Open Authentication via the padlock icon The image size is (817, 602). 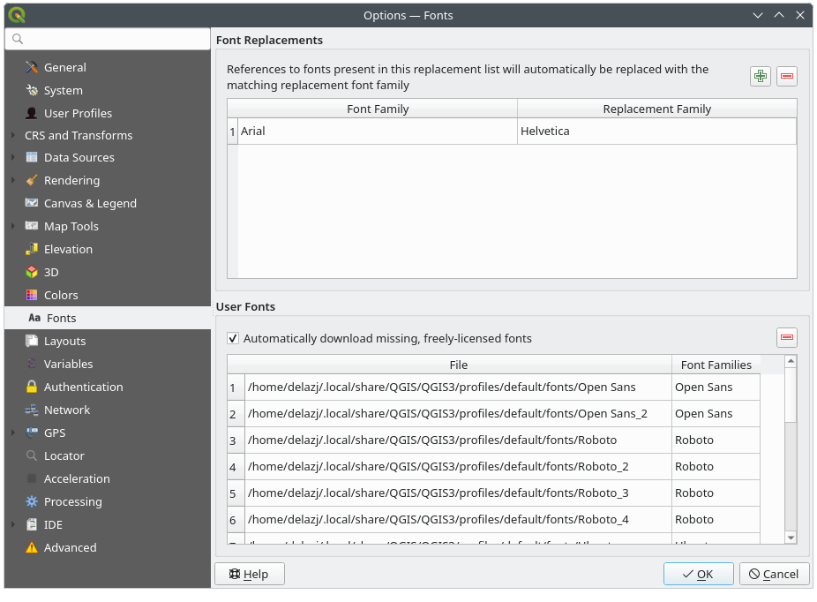coord(32,387)
